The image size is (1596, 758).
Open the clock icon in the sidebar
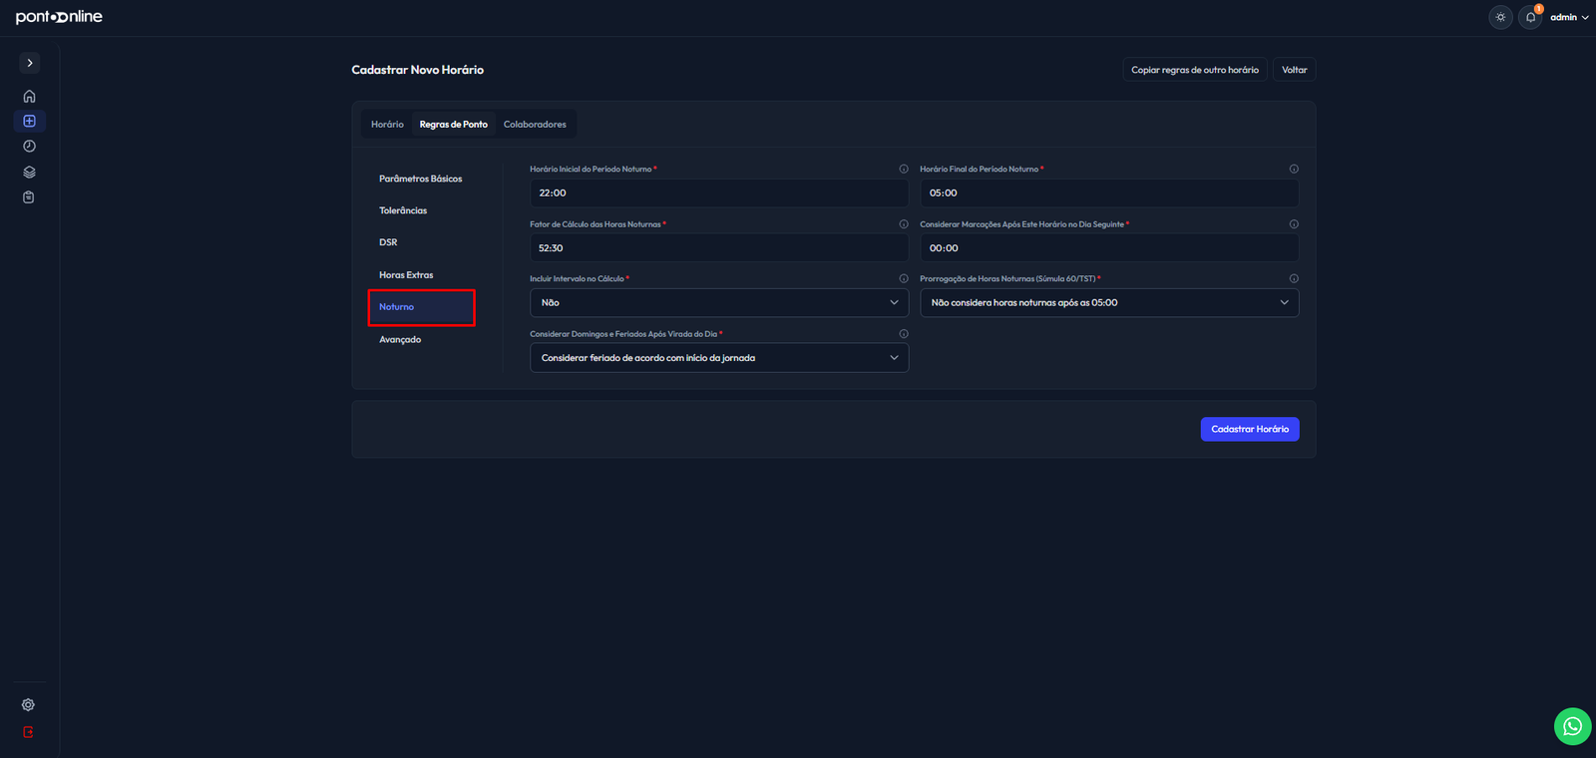(29, 146)
